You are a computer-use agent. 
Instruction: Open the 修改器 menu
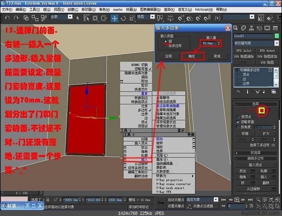coord(88,10)
